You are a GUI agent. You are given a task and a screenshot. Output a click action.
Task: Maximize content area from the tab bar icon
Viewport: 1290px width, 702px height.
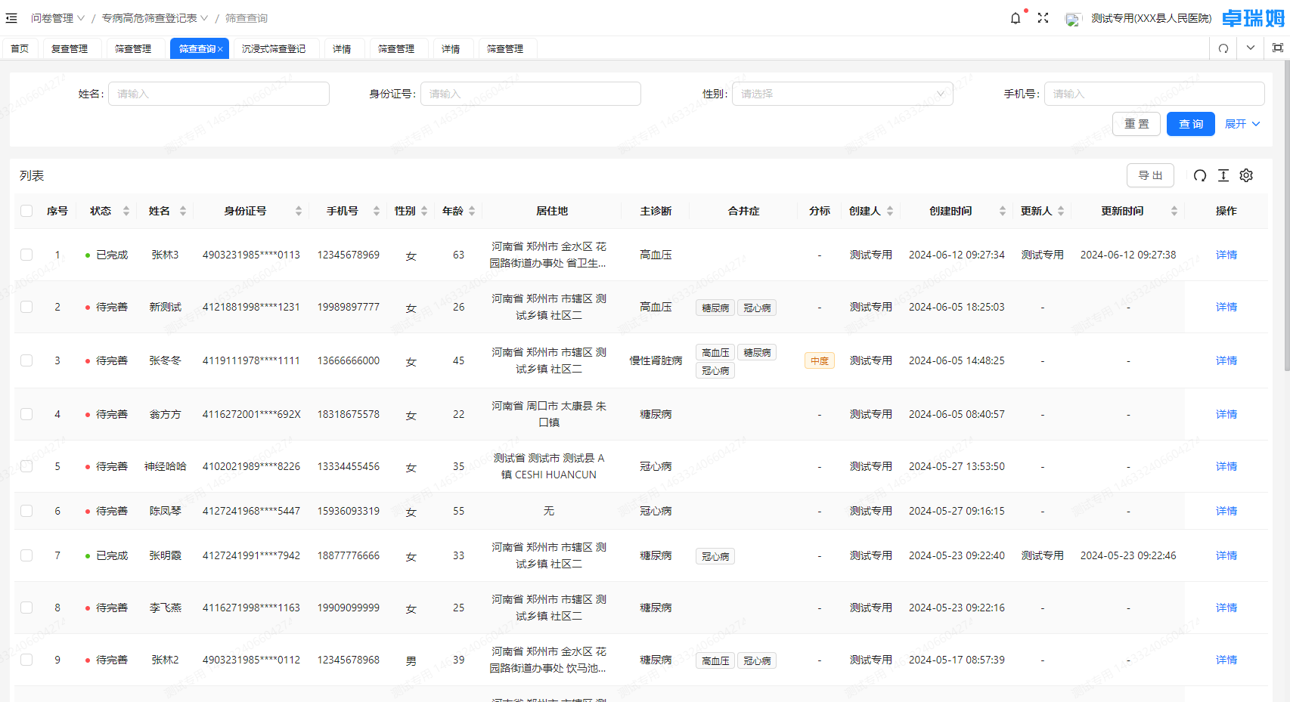(1278, 48)
